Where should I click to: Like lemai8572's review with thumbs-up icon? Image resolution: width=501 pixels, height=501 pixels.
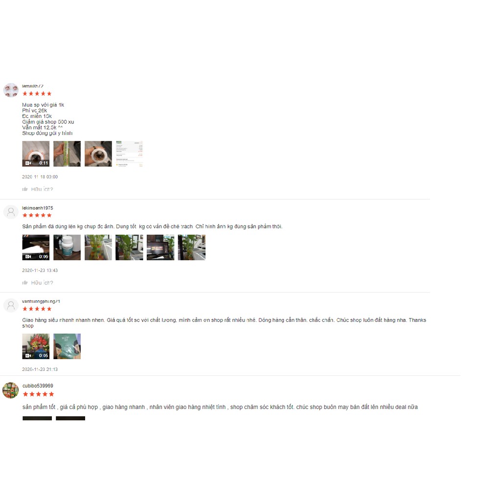[25, 189]
